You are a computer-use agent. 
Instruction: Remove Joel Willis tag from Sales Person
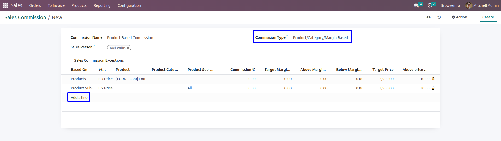click(x=128, y=48)
